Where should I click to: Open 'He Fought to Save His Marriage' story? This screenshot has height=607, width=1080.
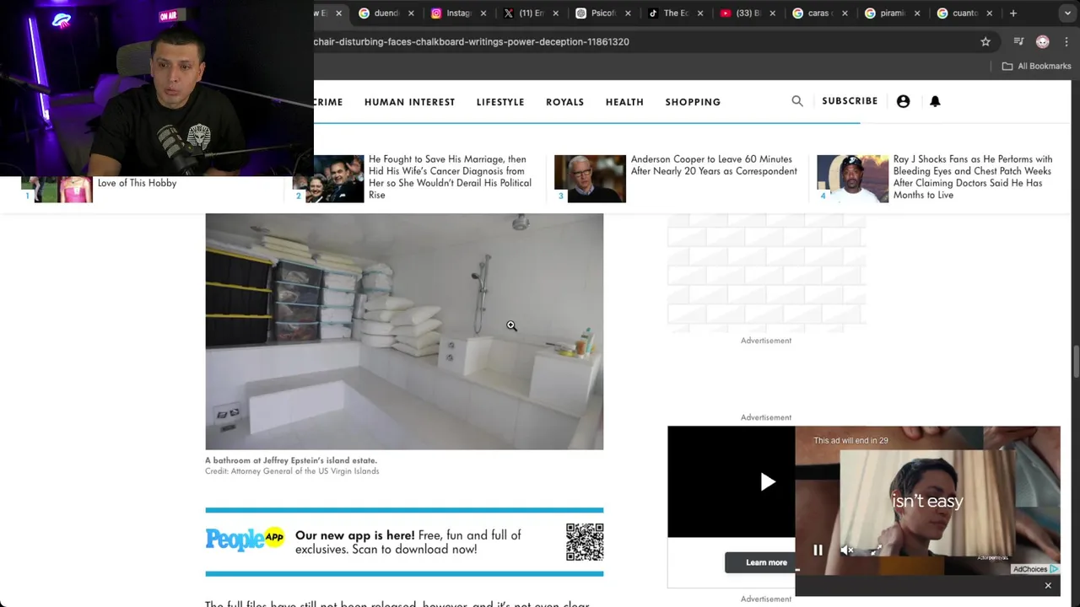tap(450, 177)
